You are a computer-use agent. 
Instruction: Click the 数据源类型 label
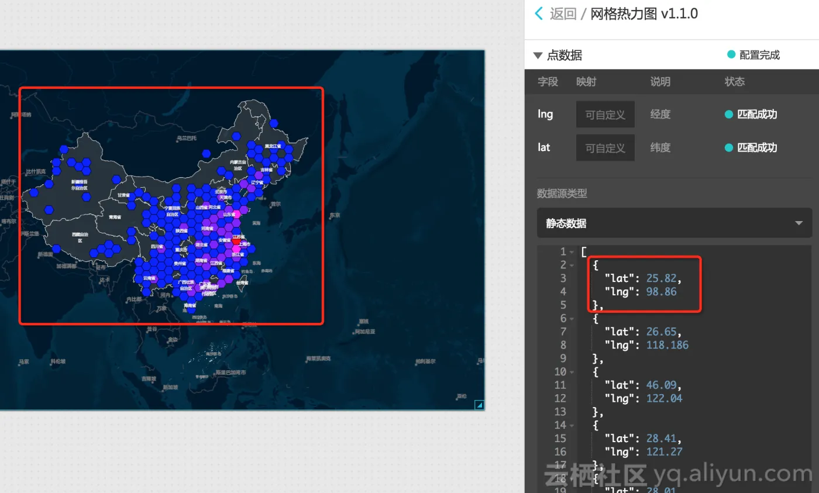562,194
